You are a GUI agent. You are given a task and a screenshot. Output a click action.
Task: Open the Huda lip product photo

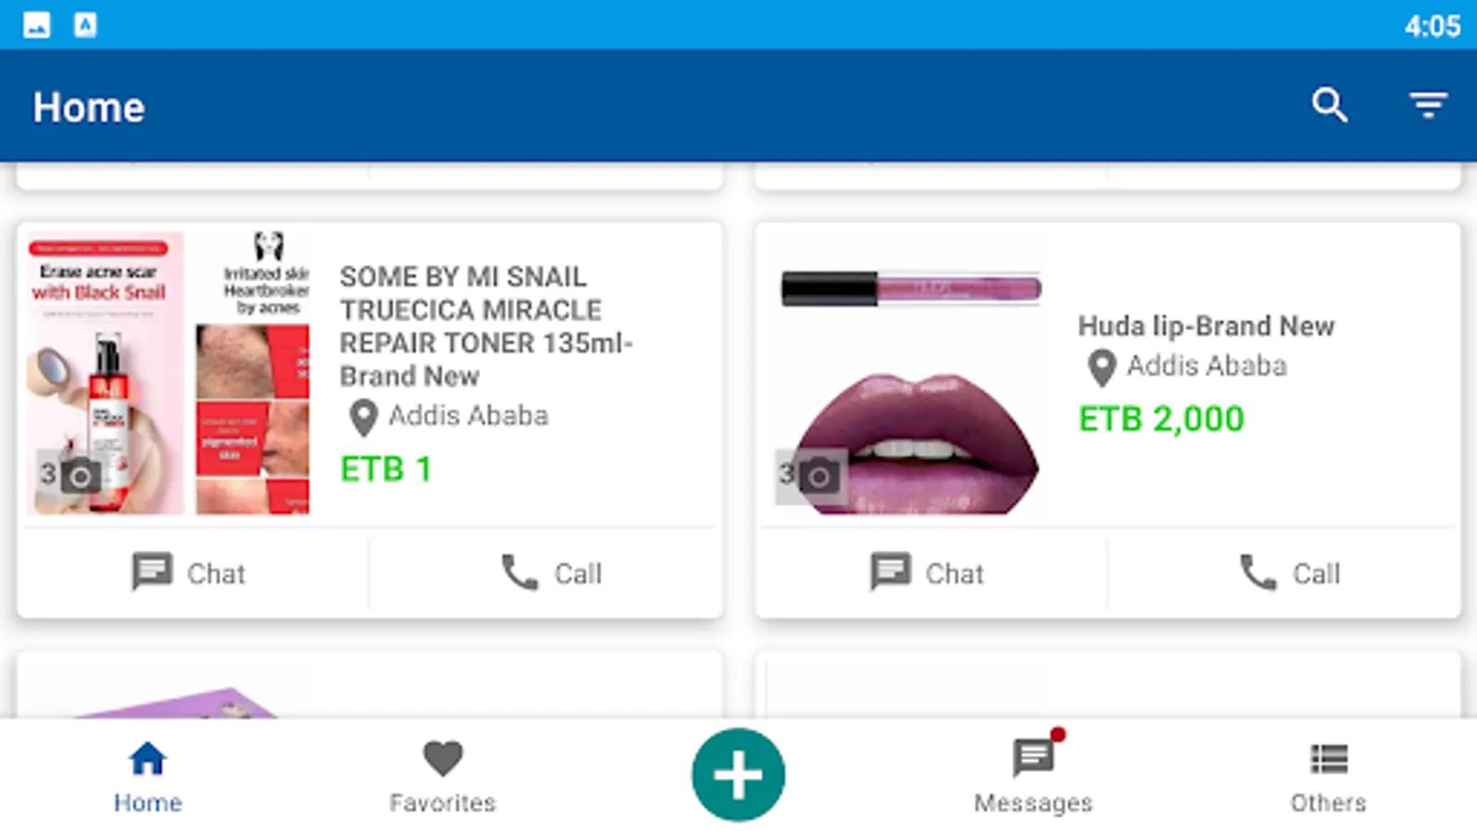point(910,375)
